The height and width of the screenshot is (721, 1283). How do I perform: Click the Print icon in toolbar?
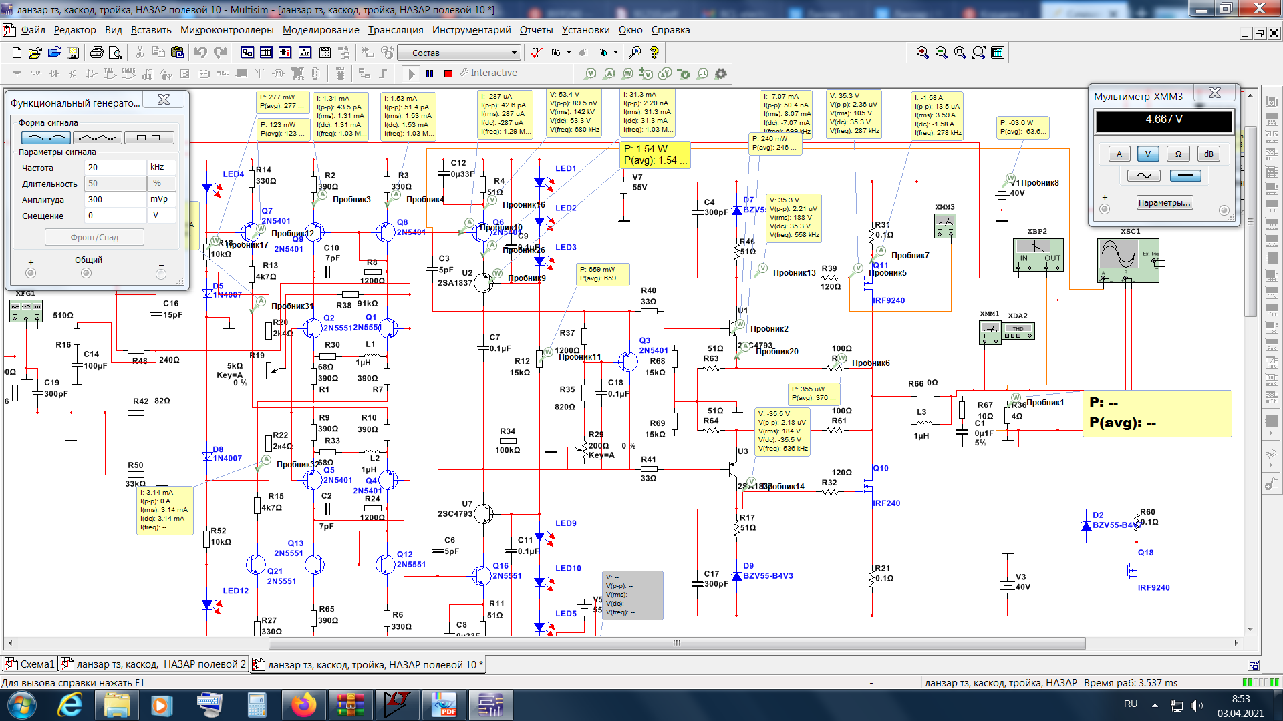96,53
